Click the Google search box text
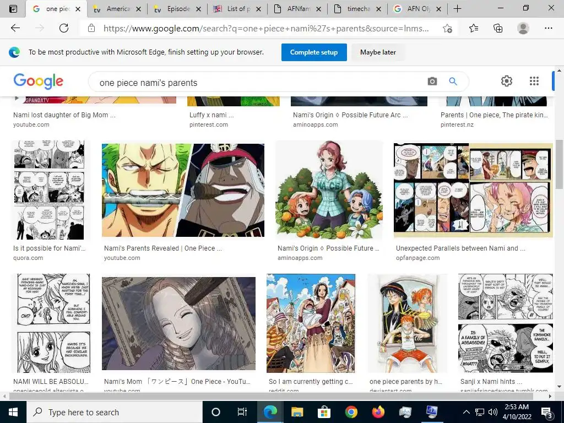Viewport: 564px width, 423px height. tap(148, 83)
